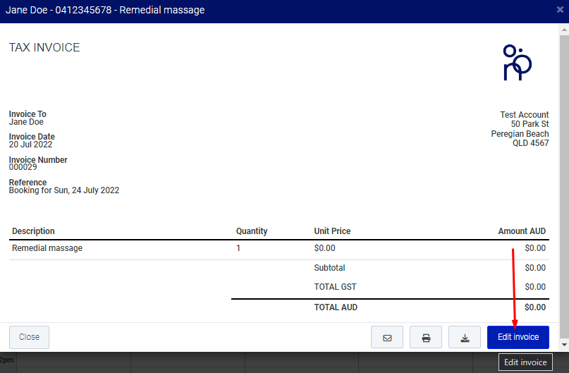Print the invoice with the printer icon
Screen dimensions: 569x373
(426, 337)
